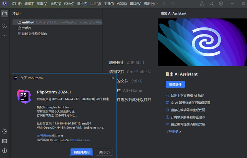Screen dimensions: 247x158
Task: Click the scratches and consoles icon in tree
Action: (19, 34)
